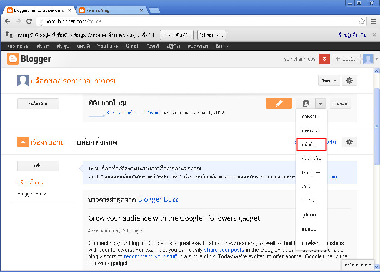This screenshot has height=272, width=380.
Task: Toggle blog menu dropdown arrow
Action: (x=320, y=104)
